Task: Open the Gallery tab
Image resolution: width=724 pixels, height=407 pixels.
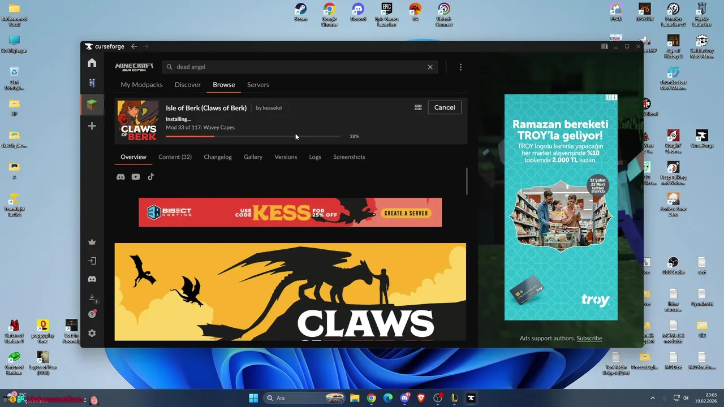Action: click(253, 157)
